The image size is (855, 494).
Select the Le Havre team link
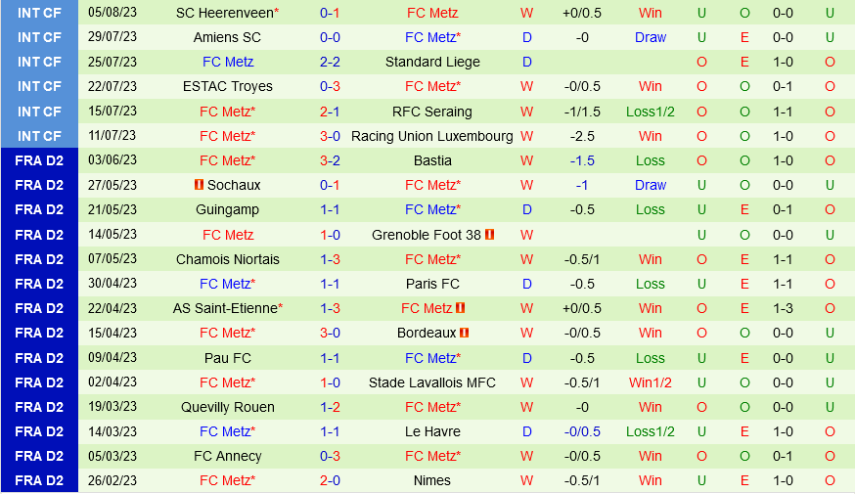pyautogui.click(x=432, y=431)
